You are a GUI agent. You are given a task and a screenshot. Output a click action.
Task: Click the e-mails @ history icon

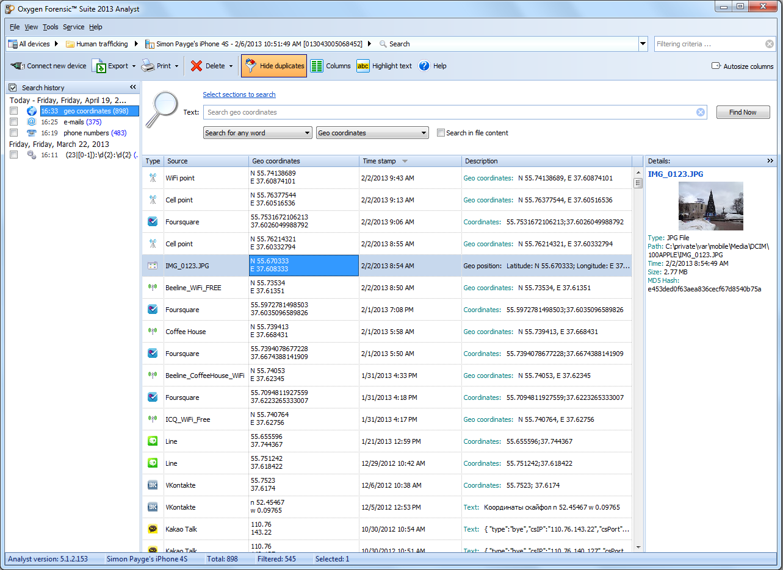(x=32, y=122)
